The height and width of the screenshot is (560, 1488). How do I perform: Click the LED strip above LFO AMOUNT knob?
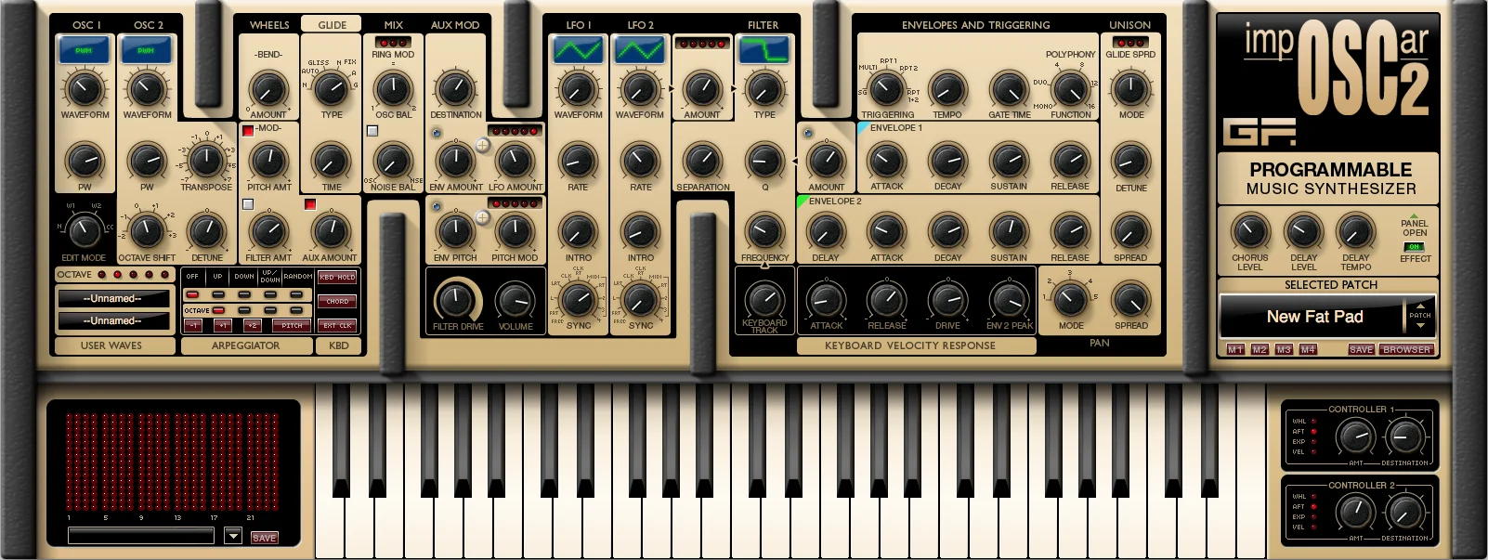[515, 131]
